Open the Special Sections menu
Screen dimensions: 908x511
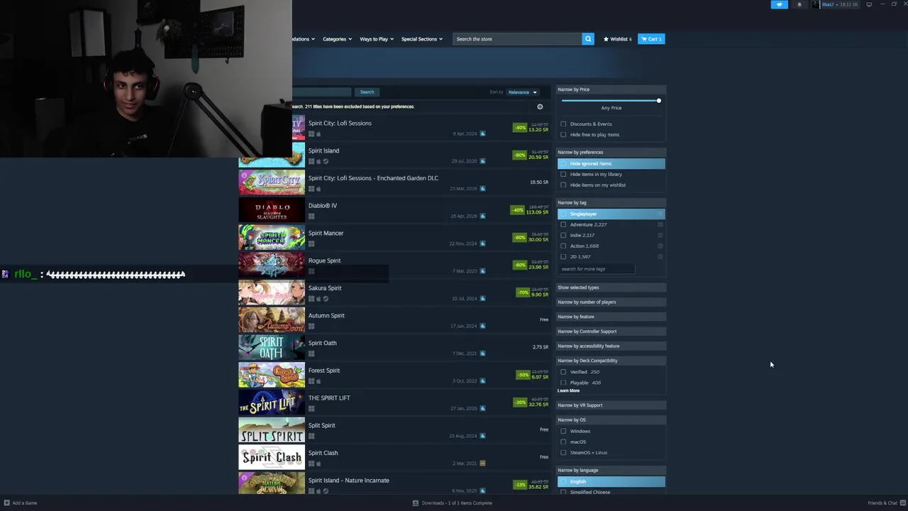pos(421,39)
